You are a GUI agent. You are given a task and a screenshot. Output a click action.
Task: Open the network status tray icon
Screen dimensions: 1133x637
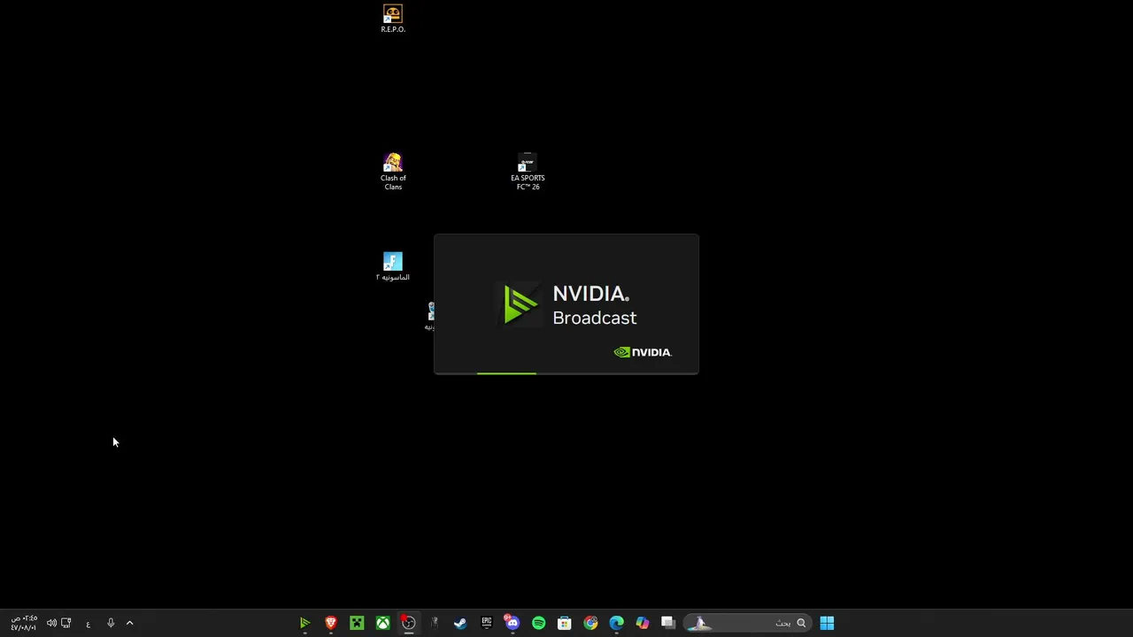click(x=66, y=624)
